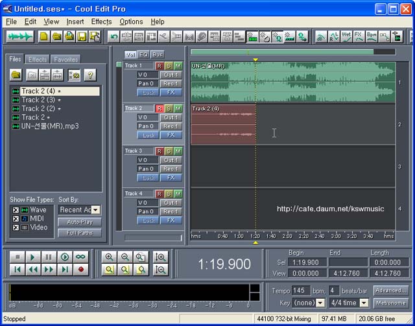Click the Go to End button
Image resolution: width=415 pixels, height=326 pixels.
click(x=65, y=270)
